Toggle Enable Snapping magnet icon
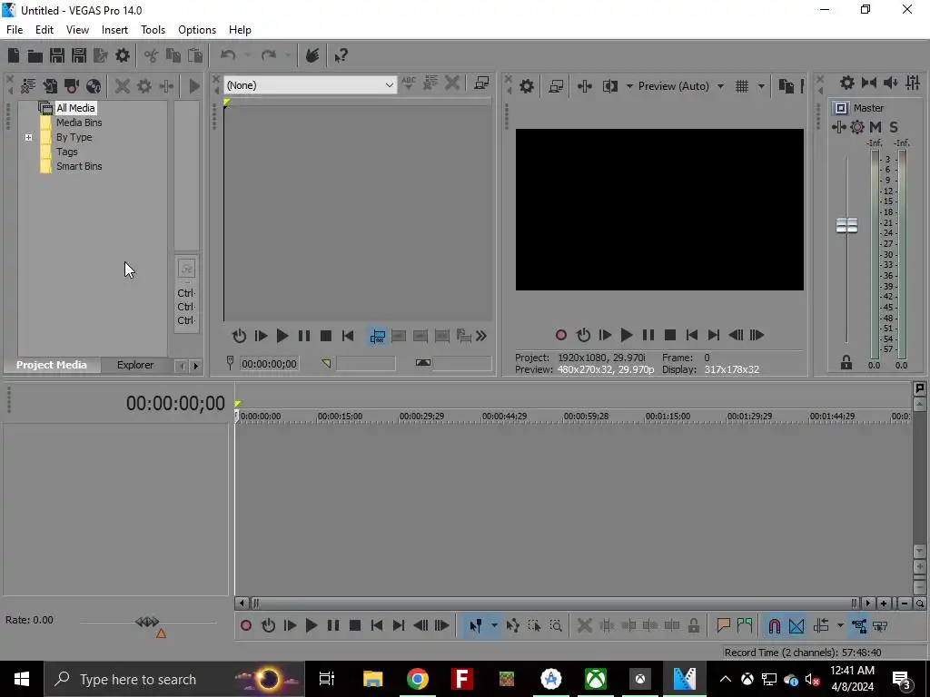 point(774,625)
